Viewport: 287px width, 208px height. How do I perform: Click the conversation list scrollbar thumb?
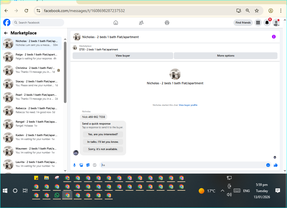tap(65, 73)
